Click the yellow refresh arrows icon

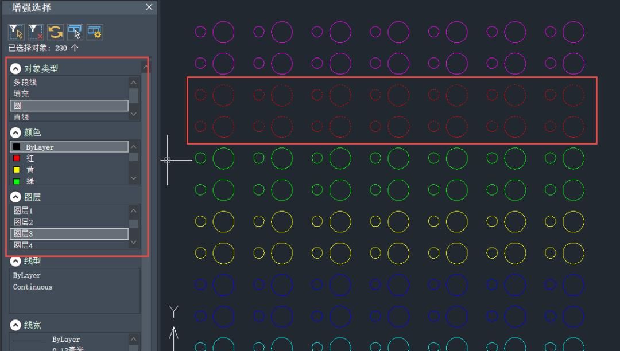(55, 32)
